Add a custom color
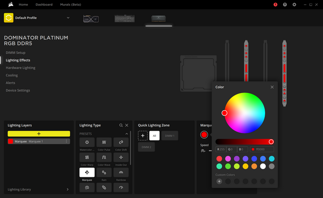 point(219,181)
